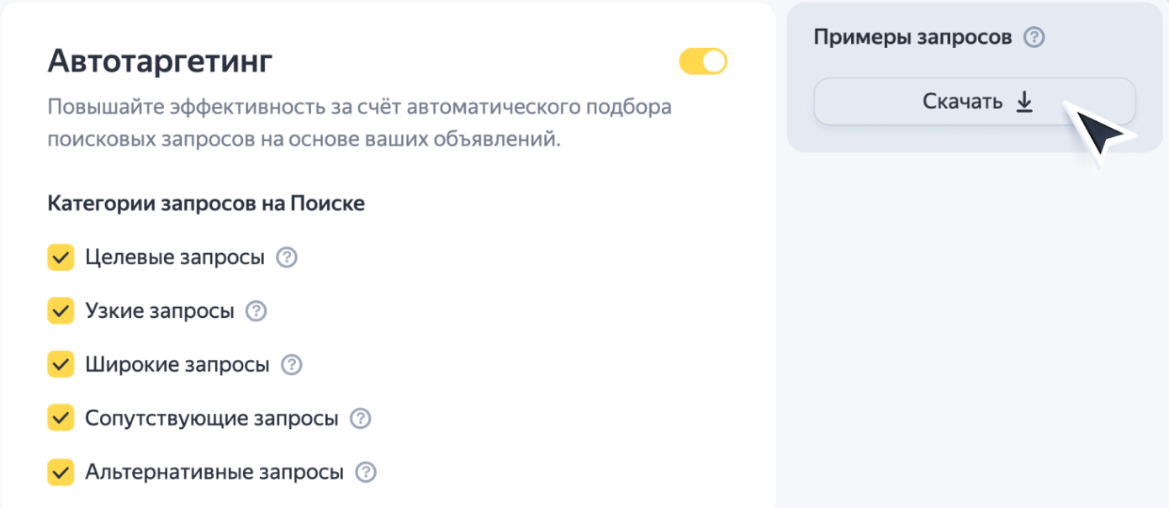Click the Скачать button
The width and height of the screenshot is (1169, 508).
coord(974,102)
